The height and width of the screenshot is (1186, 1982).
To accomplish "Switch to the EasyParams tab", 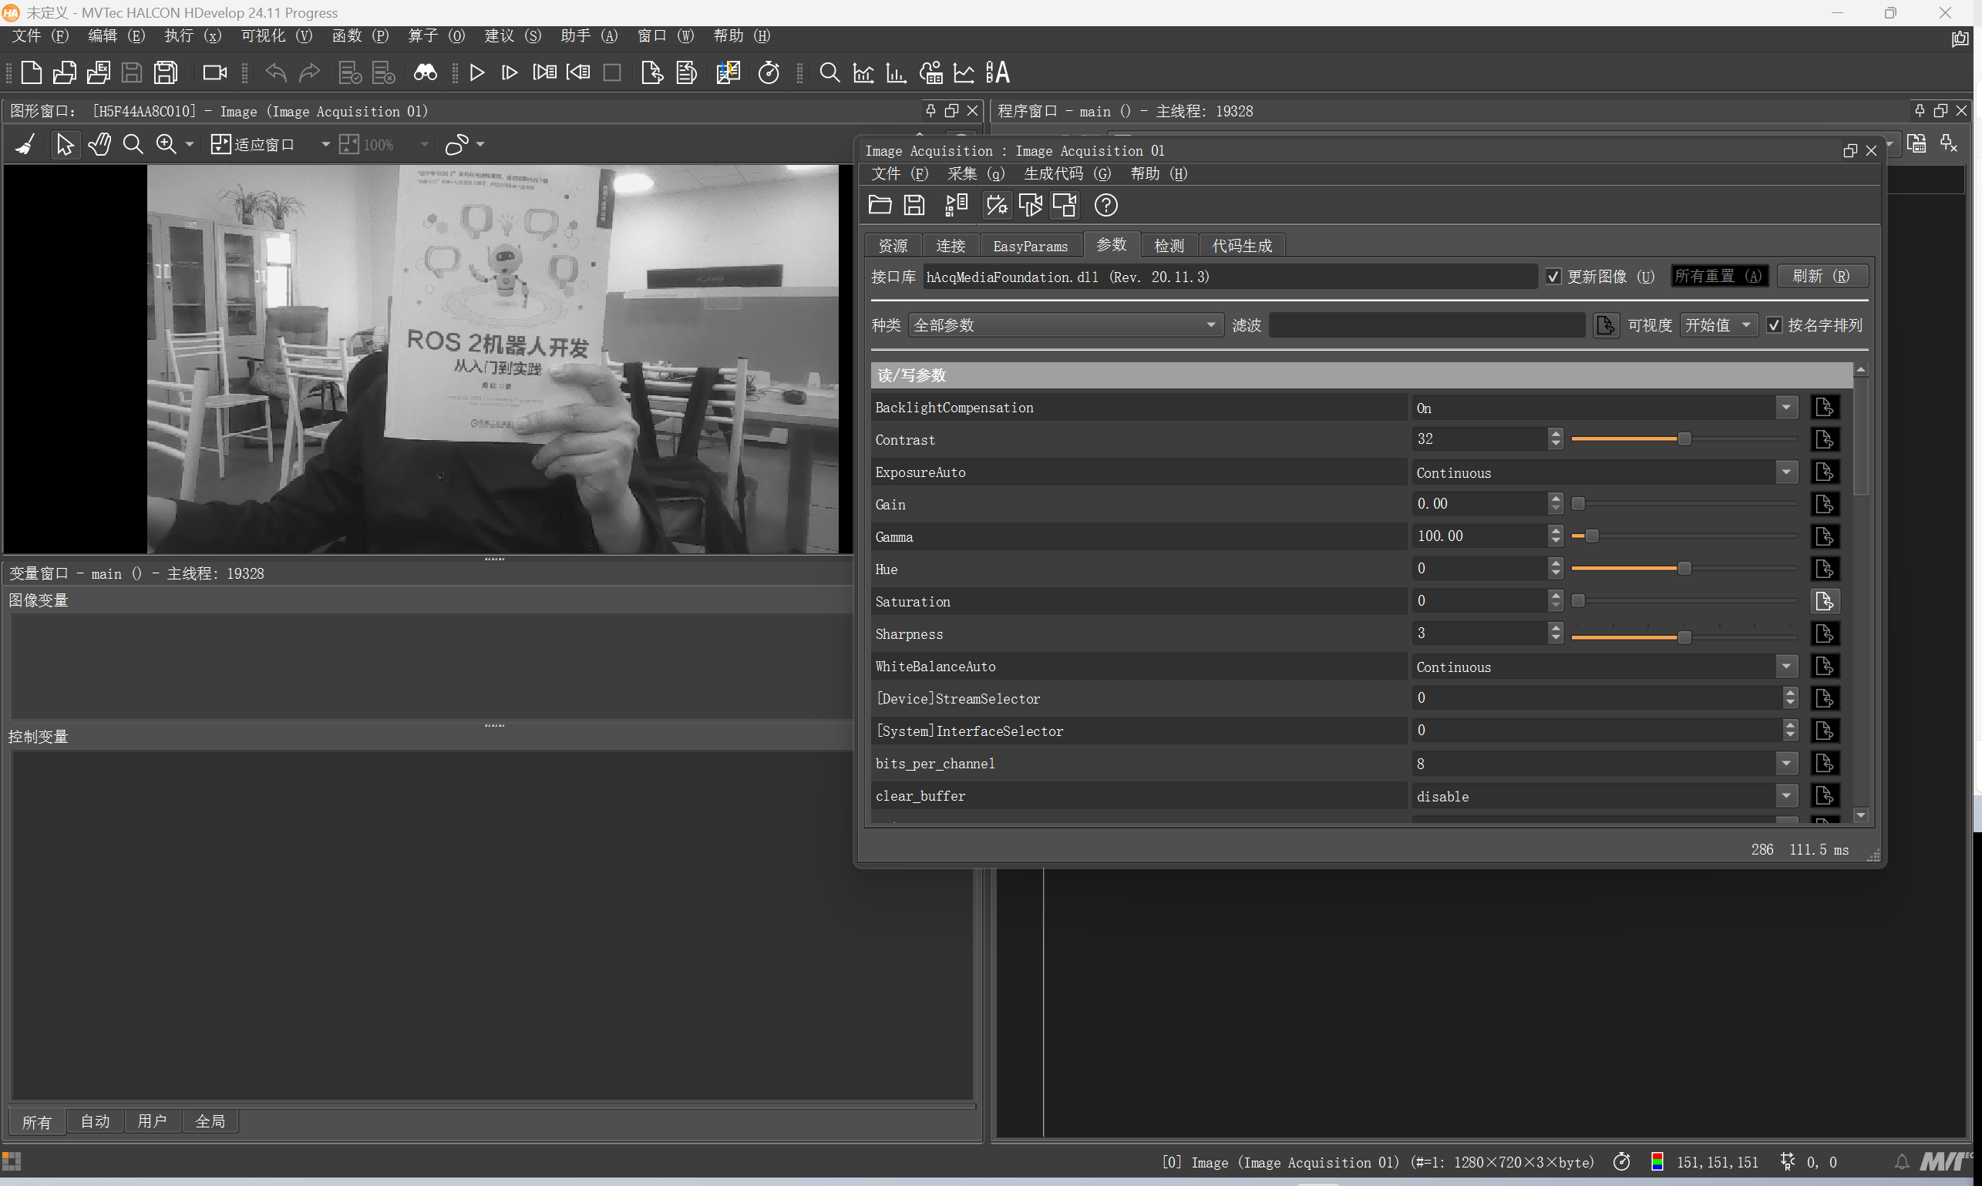I will point(1030,246).
